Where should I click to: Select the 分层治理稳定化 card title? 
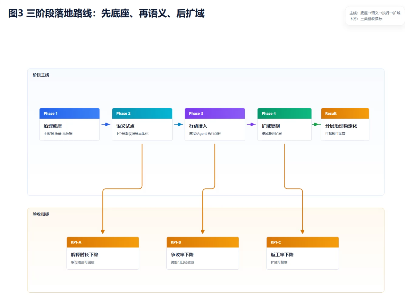(341, 126)
